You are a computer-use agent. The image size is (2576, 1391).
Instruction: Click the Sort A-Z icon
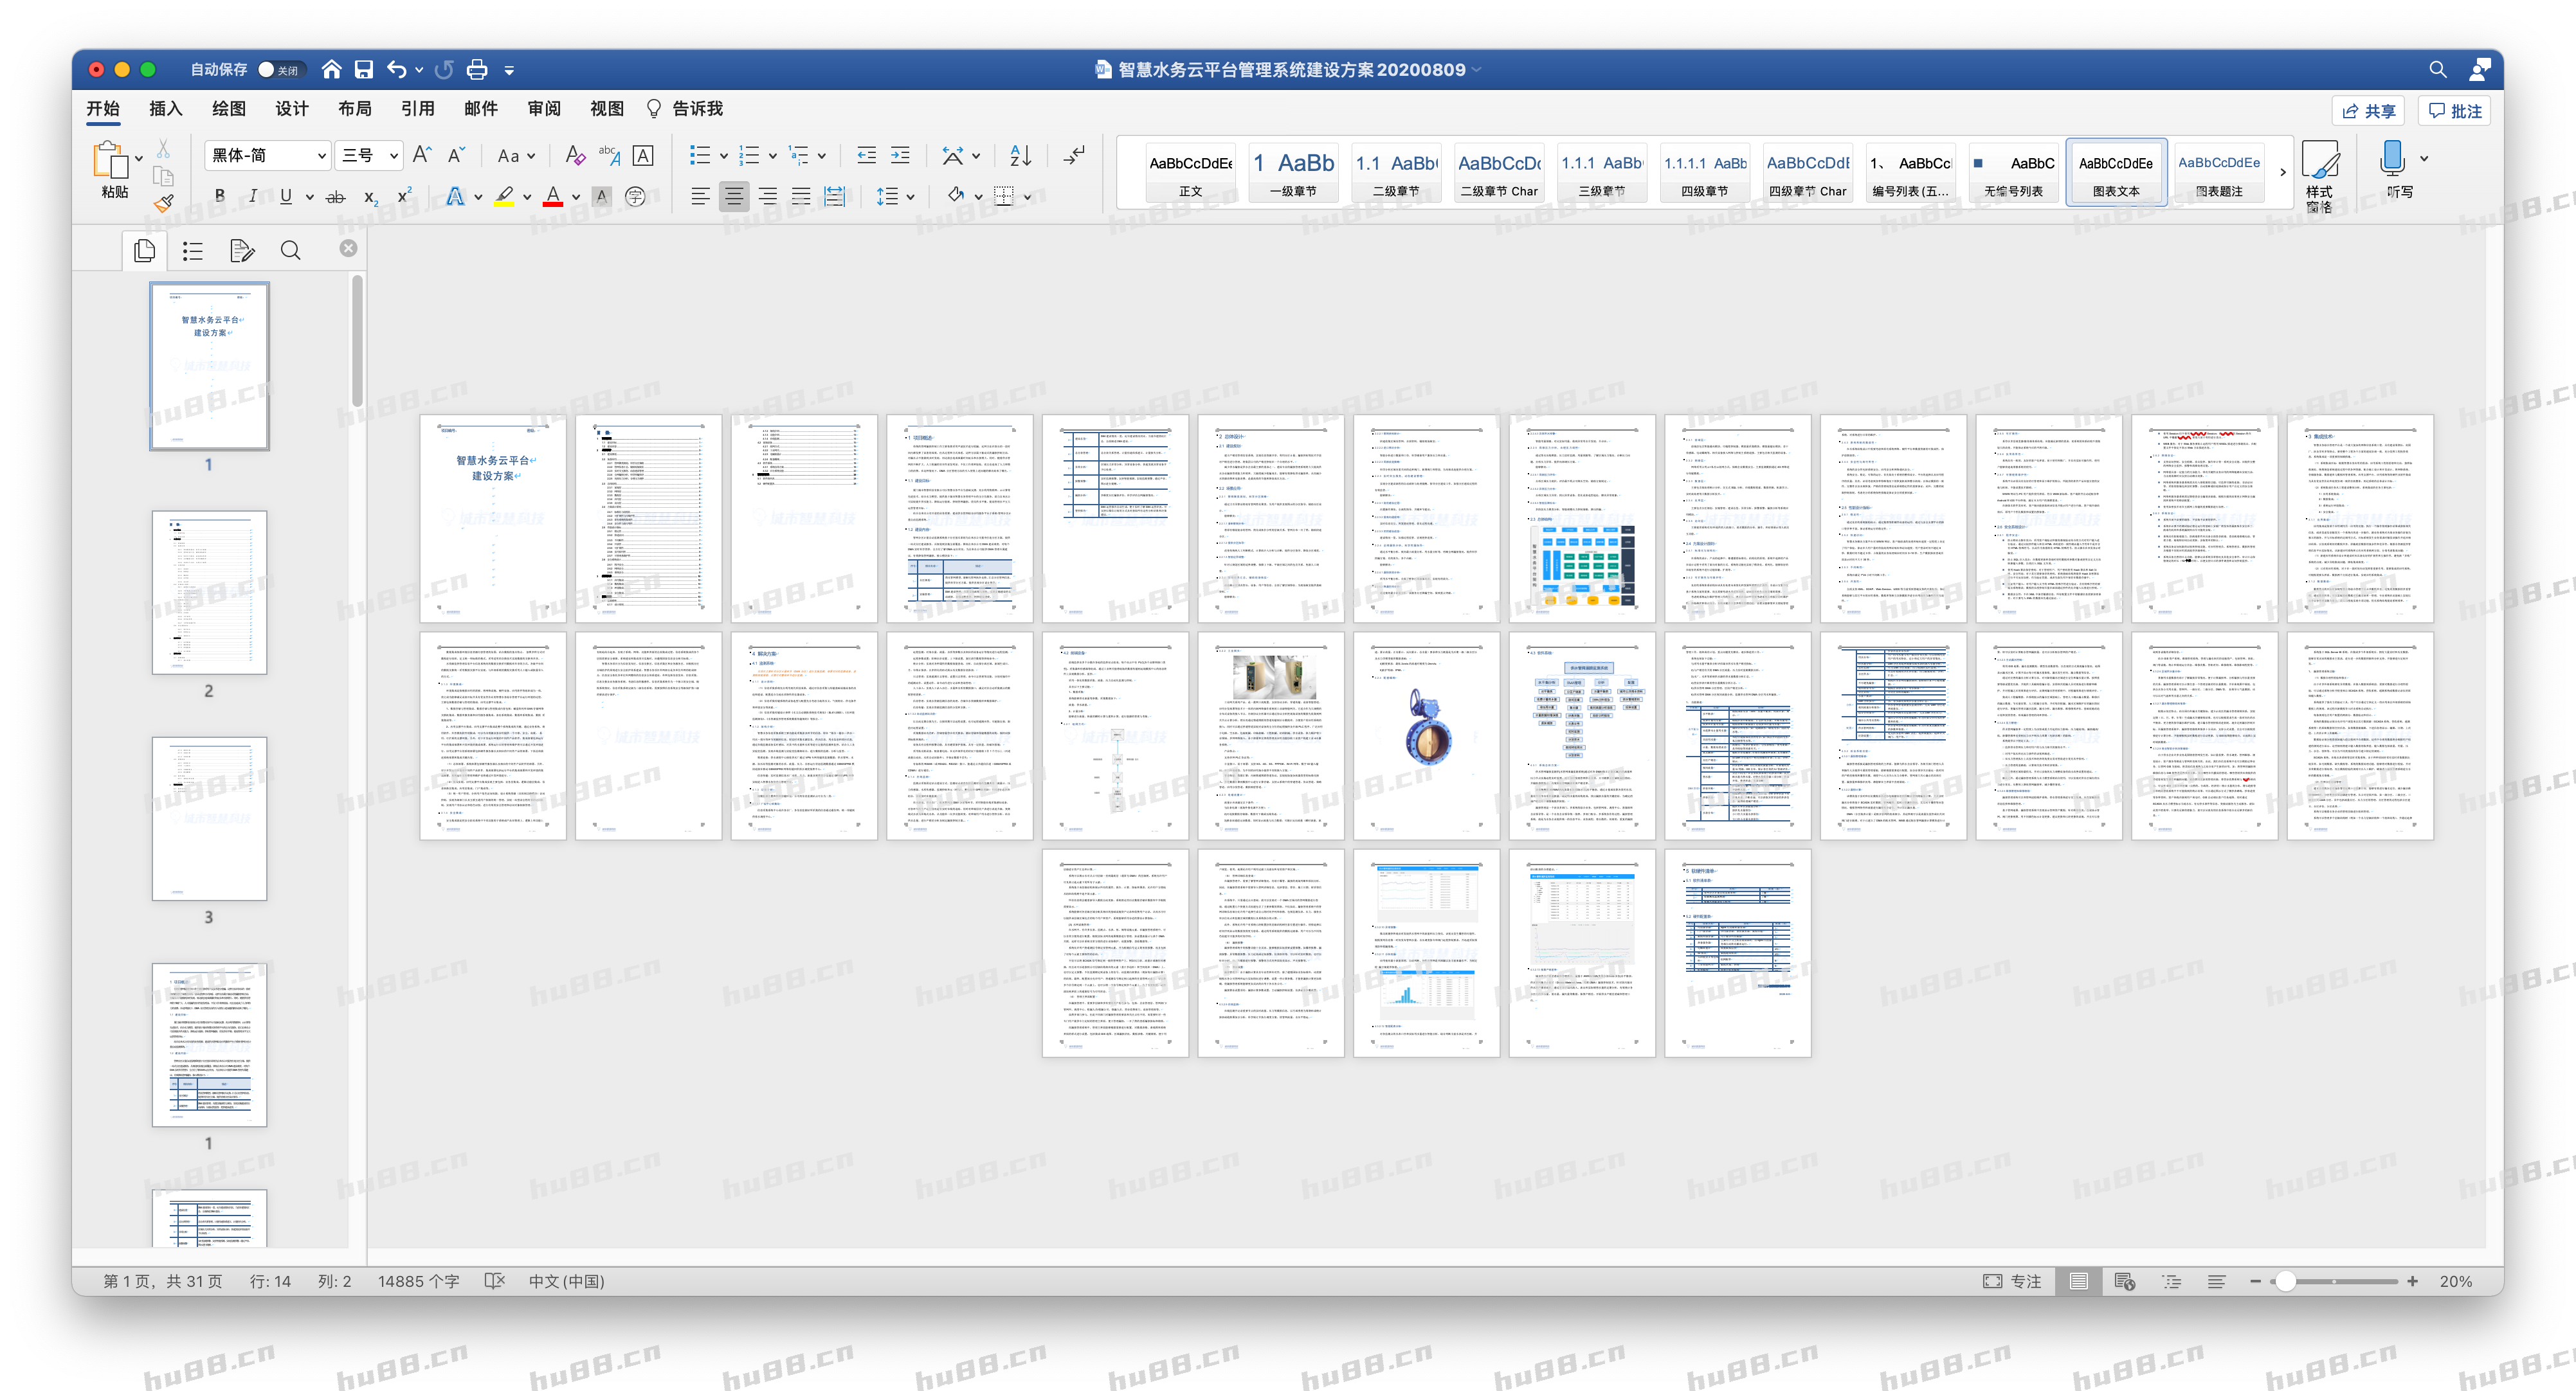click(1020, 156)
